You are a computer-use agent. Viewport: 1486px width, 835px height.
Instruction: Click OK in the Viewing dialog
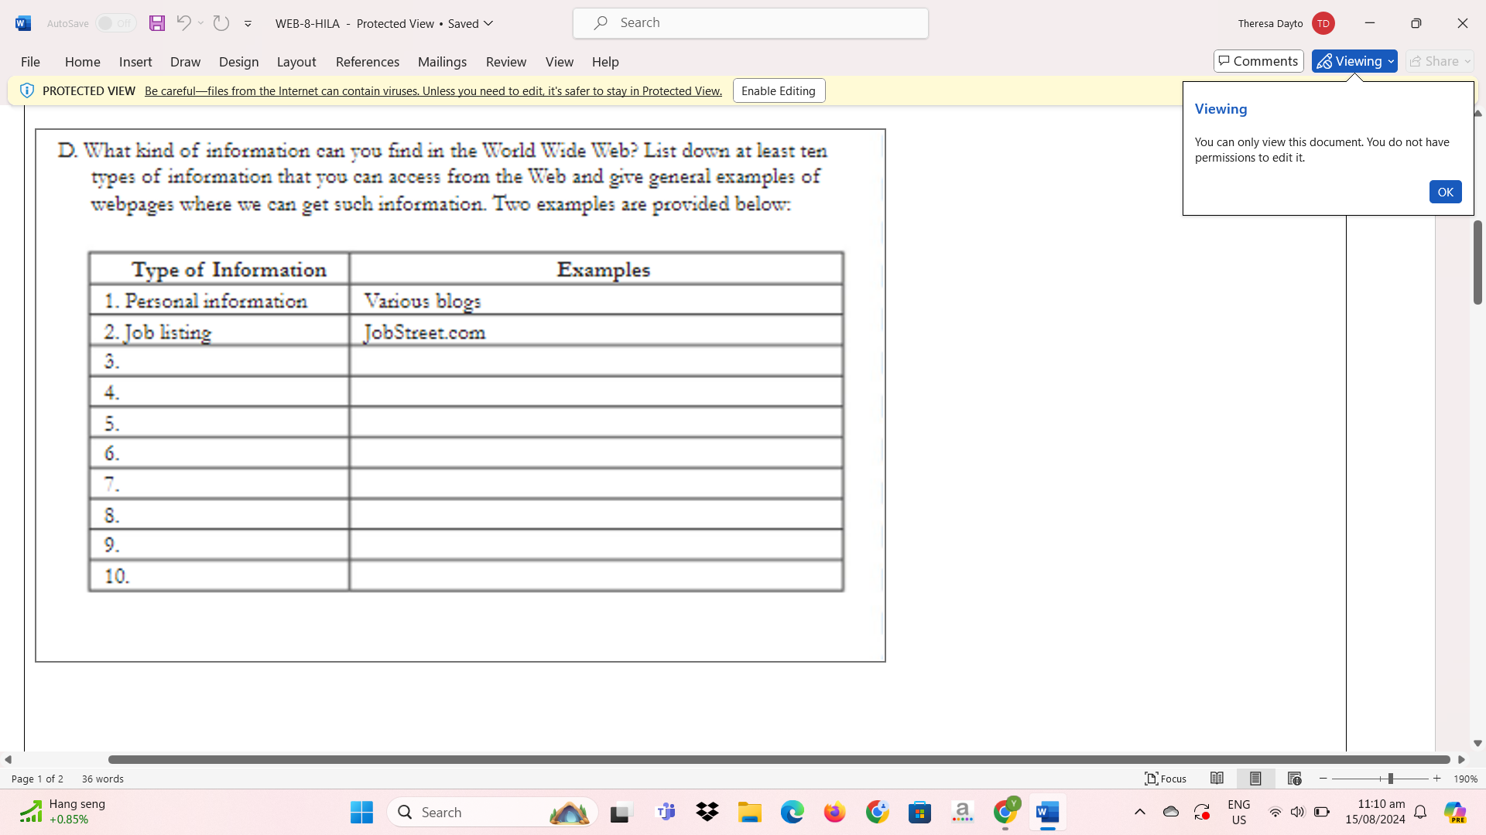click(x=1447, y=192)
